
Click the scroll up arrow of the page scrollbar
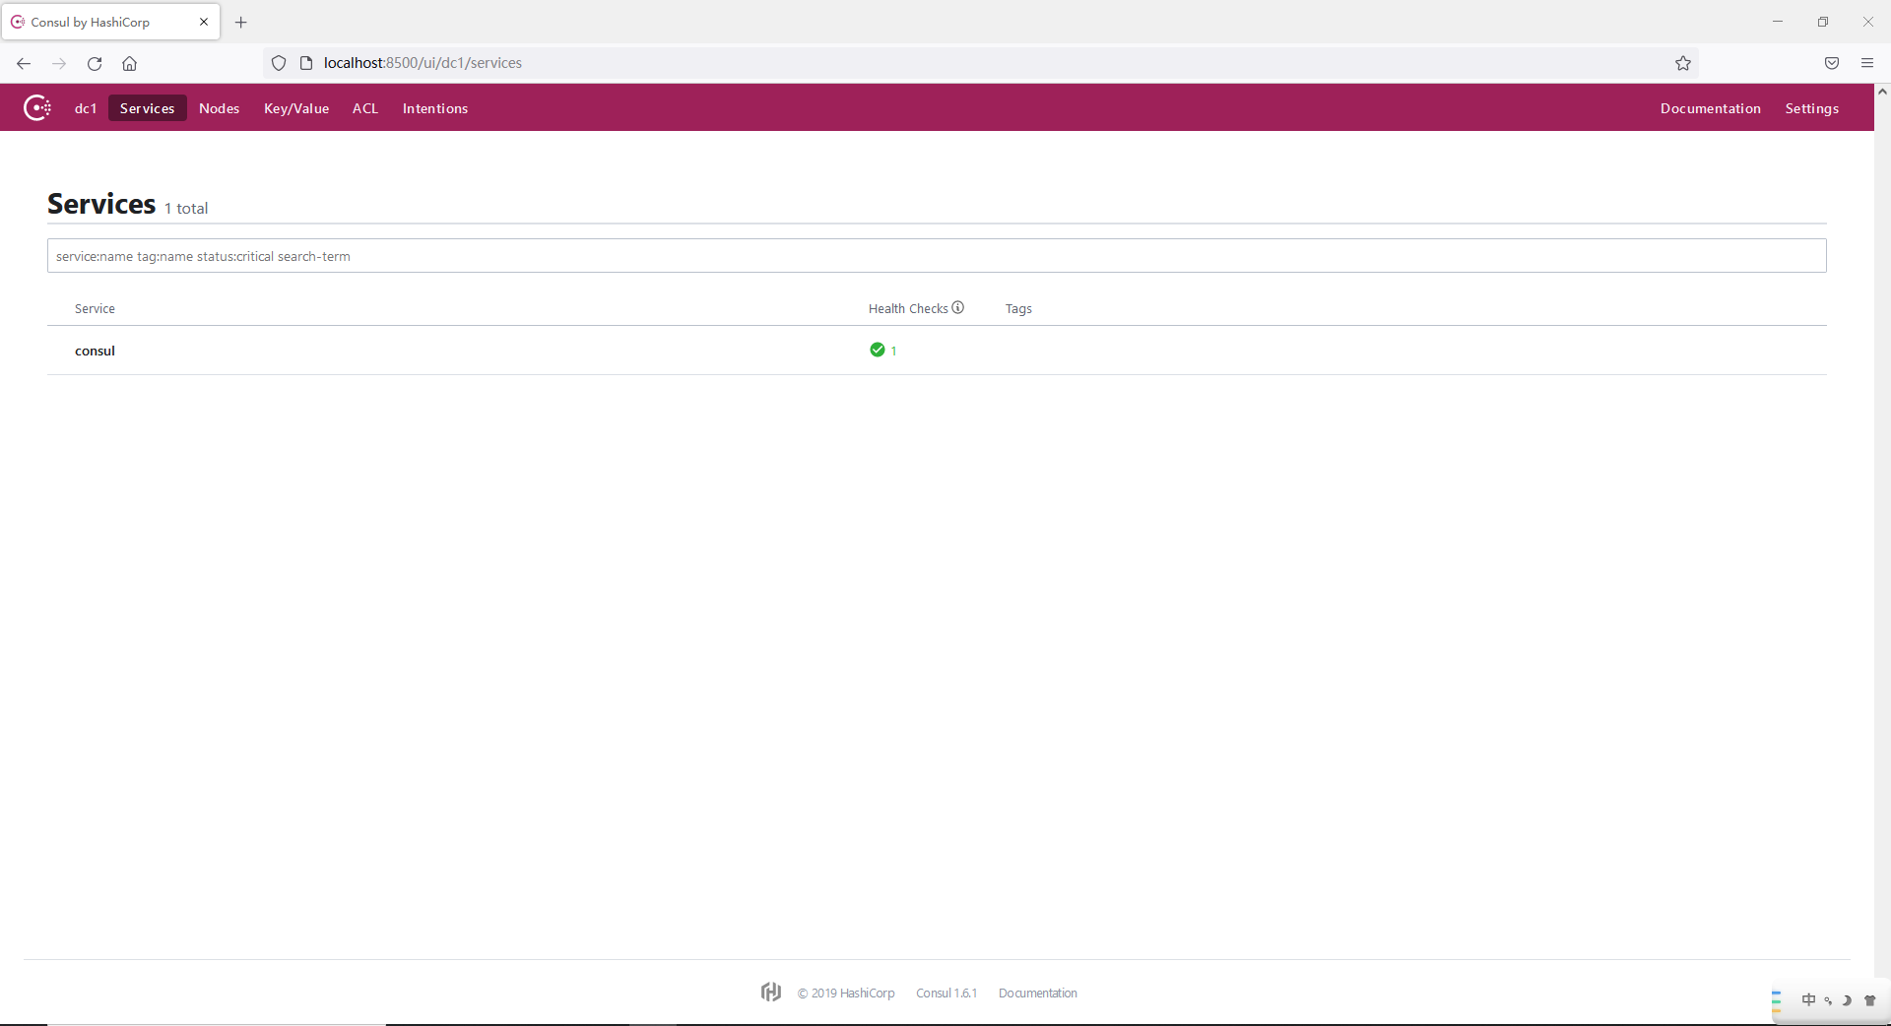(1882, 92)
